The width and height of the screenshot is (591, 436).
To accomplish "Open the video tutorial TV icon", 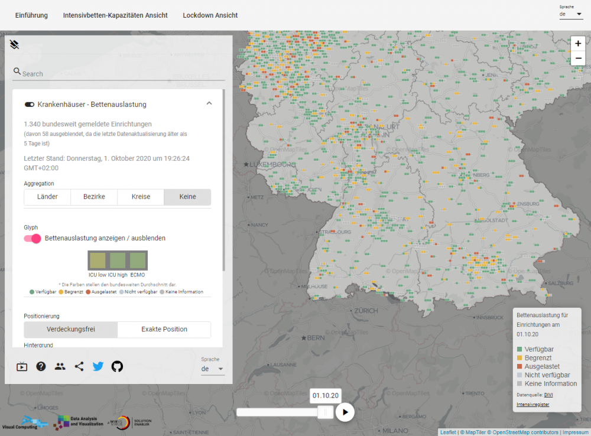I will coord(22,366).
